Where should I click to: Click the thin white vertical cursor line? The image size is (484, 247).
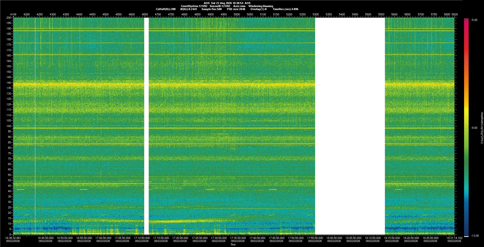coord(35,126)
